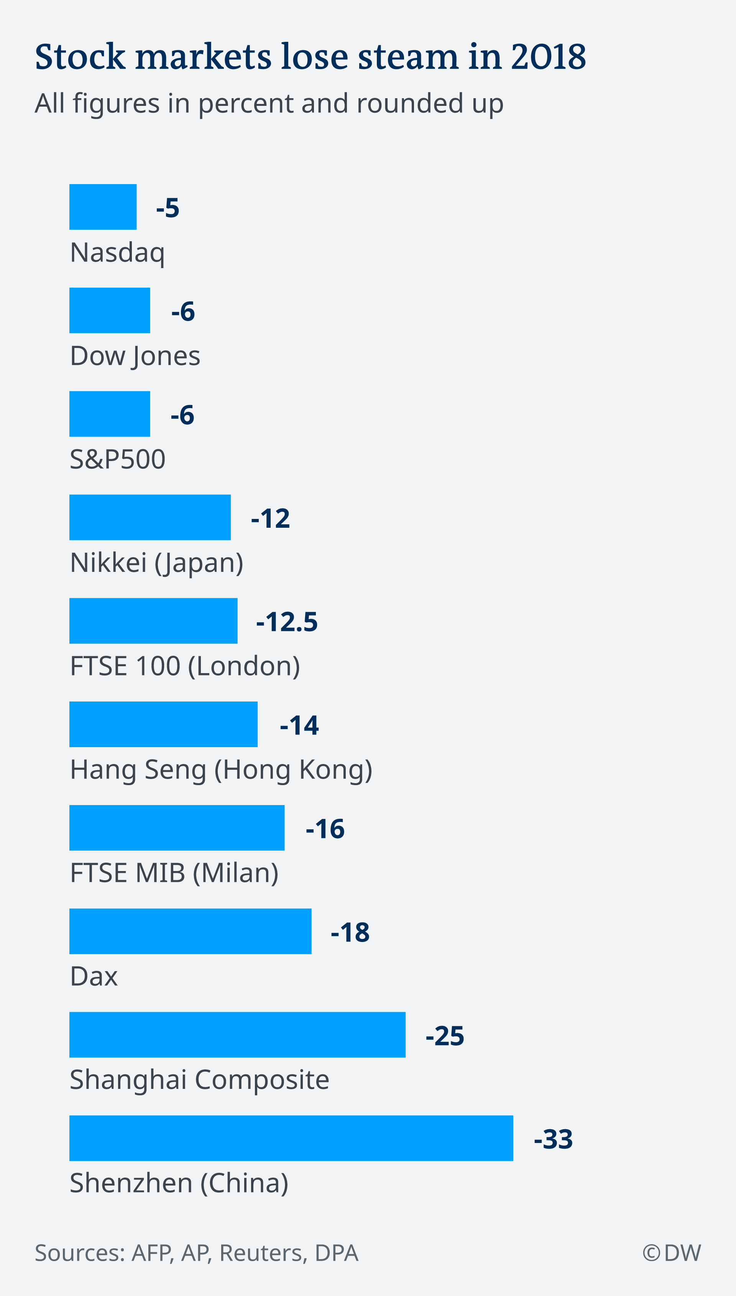Click the Nasdaq bar
The width and height of the screenshot is (736, 1296).
coord(103,207)
